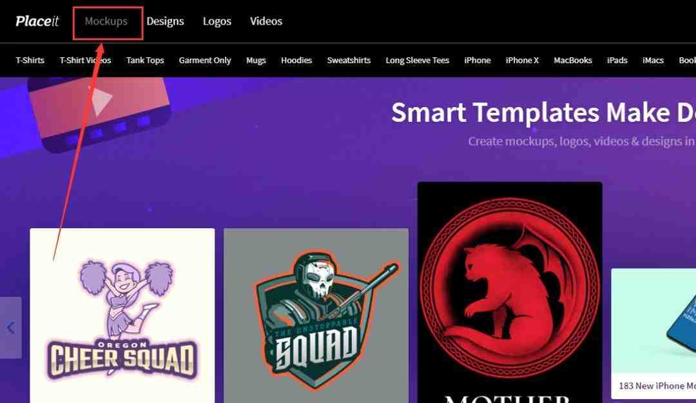Click the left carousel arrow
Viewport: 696px width, 403px height.
tap(11, 328)
